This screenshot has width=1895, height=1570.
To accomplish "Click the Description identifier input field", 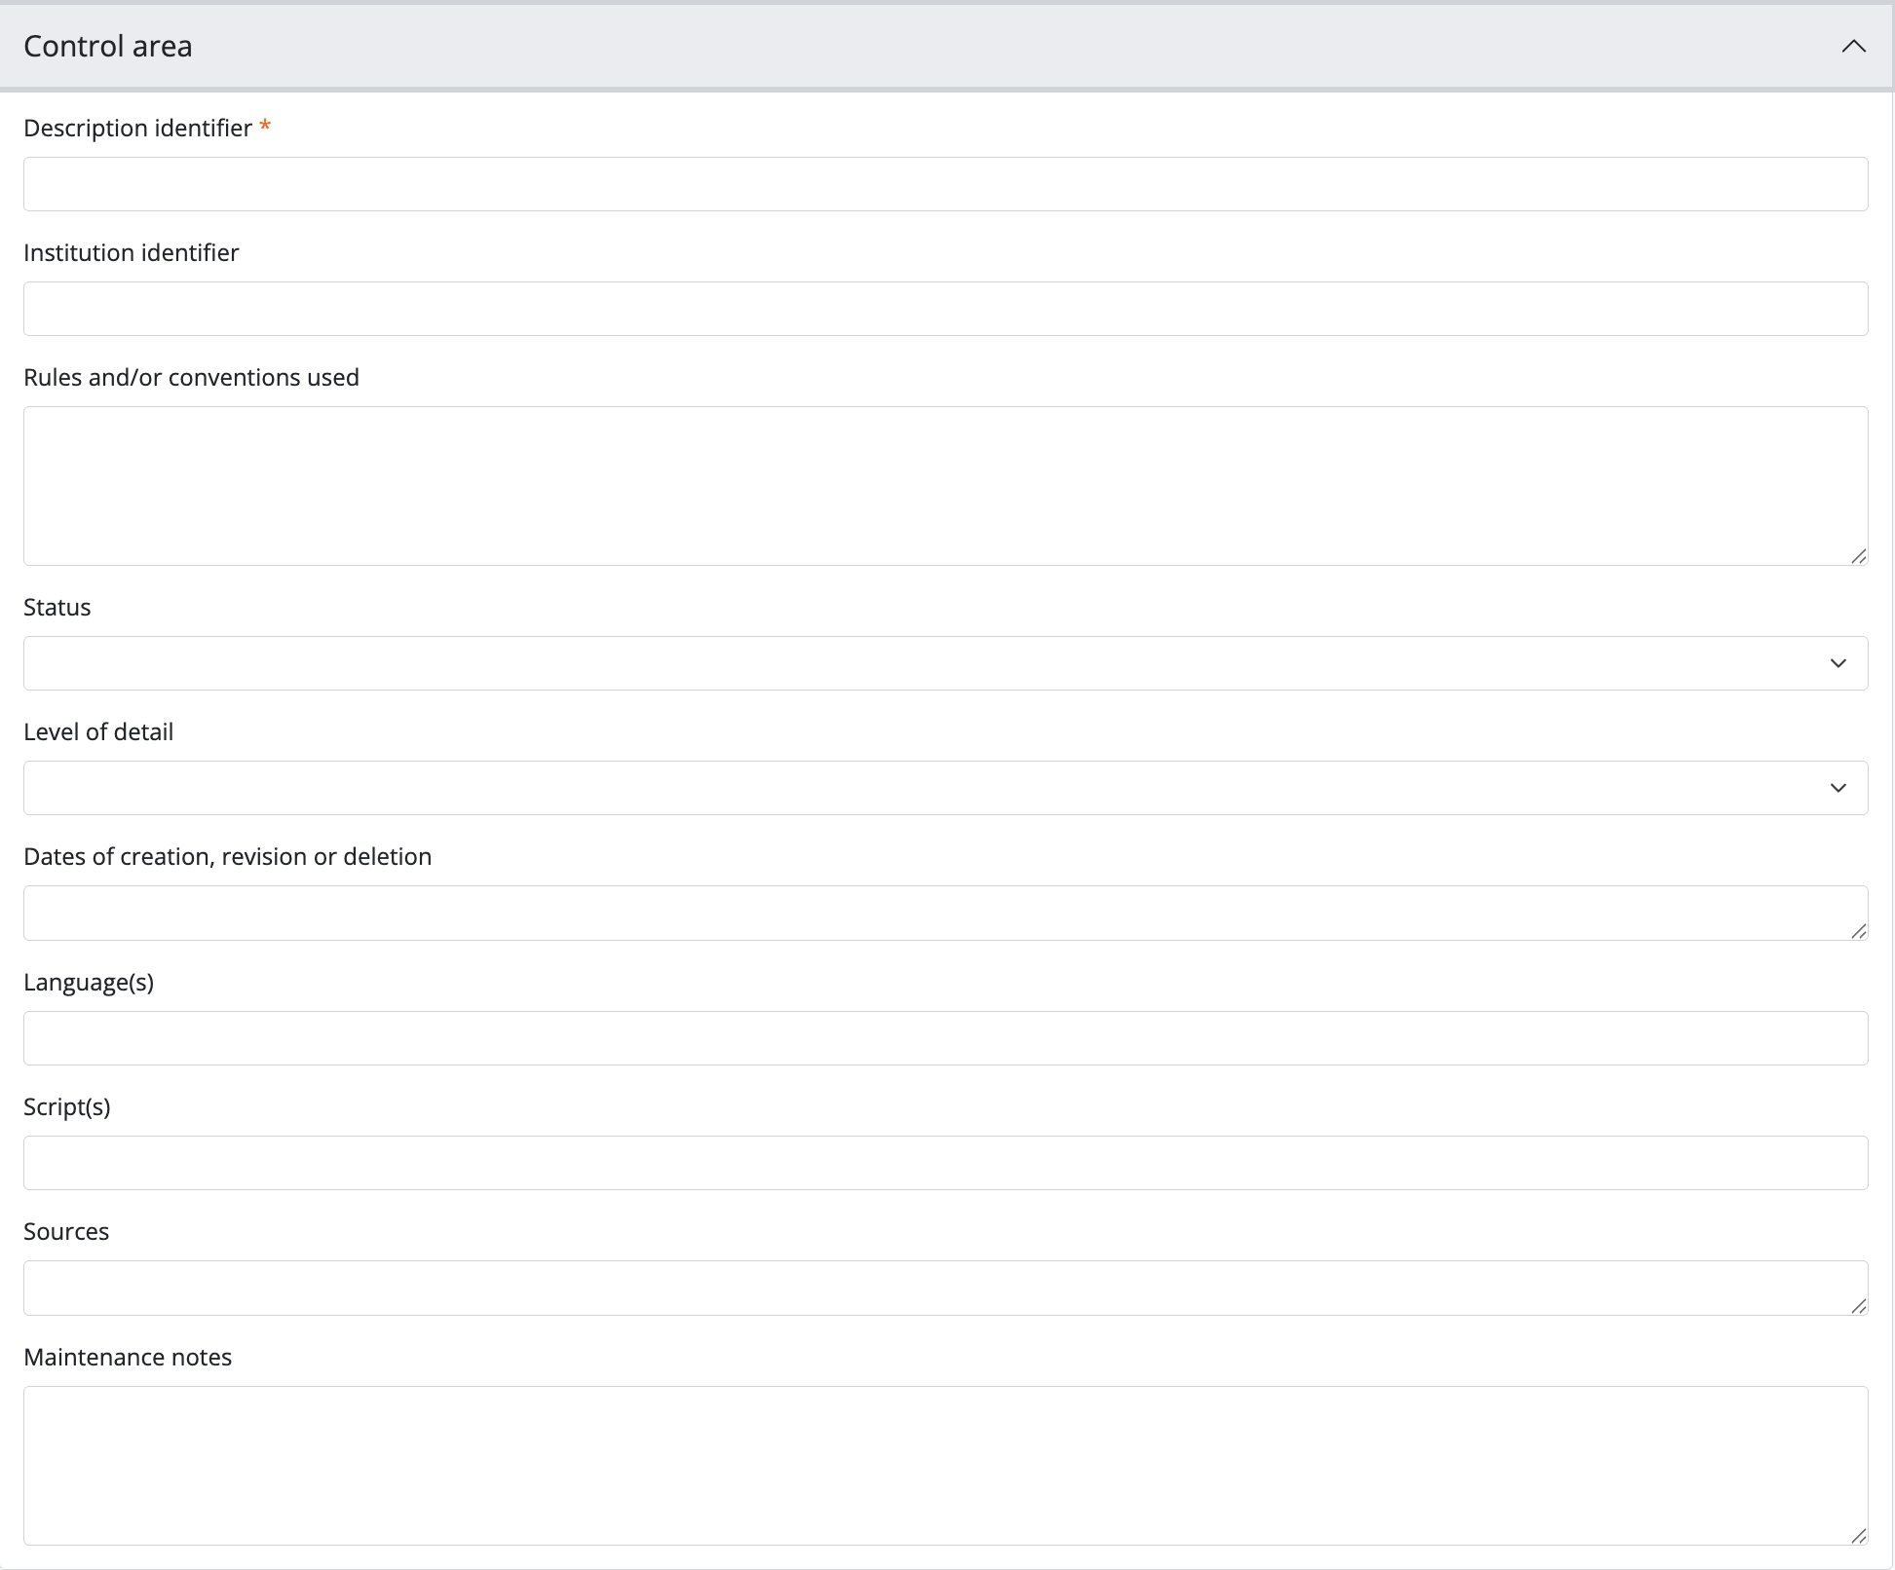I will (945, 184).
